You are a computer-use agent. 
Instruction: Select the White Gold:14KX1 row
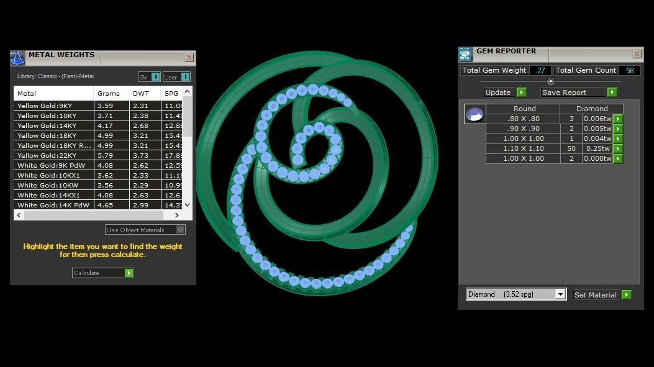(98, 195)
